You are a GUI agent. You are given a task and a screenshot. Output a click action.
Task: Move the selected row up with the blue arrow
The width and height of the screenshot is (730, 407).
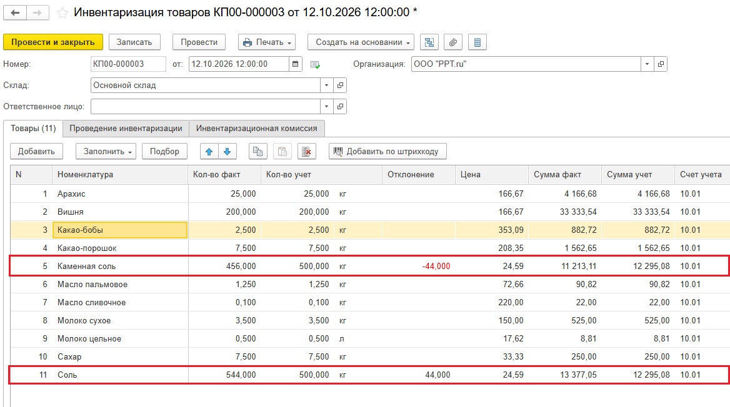coord(209,152)
